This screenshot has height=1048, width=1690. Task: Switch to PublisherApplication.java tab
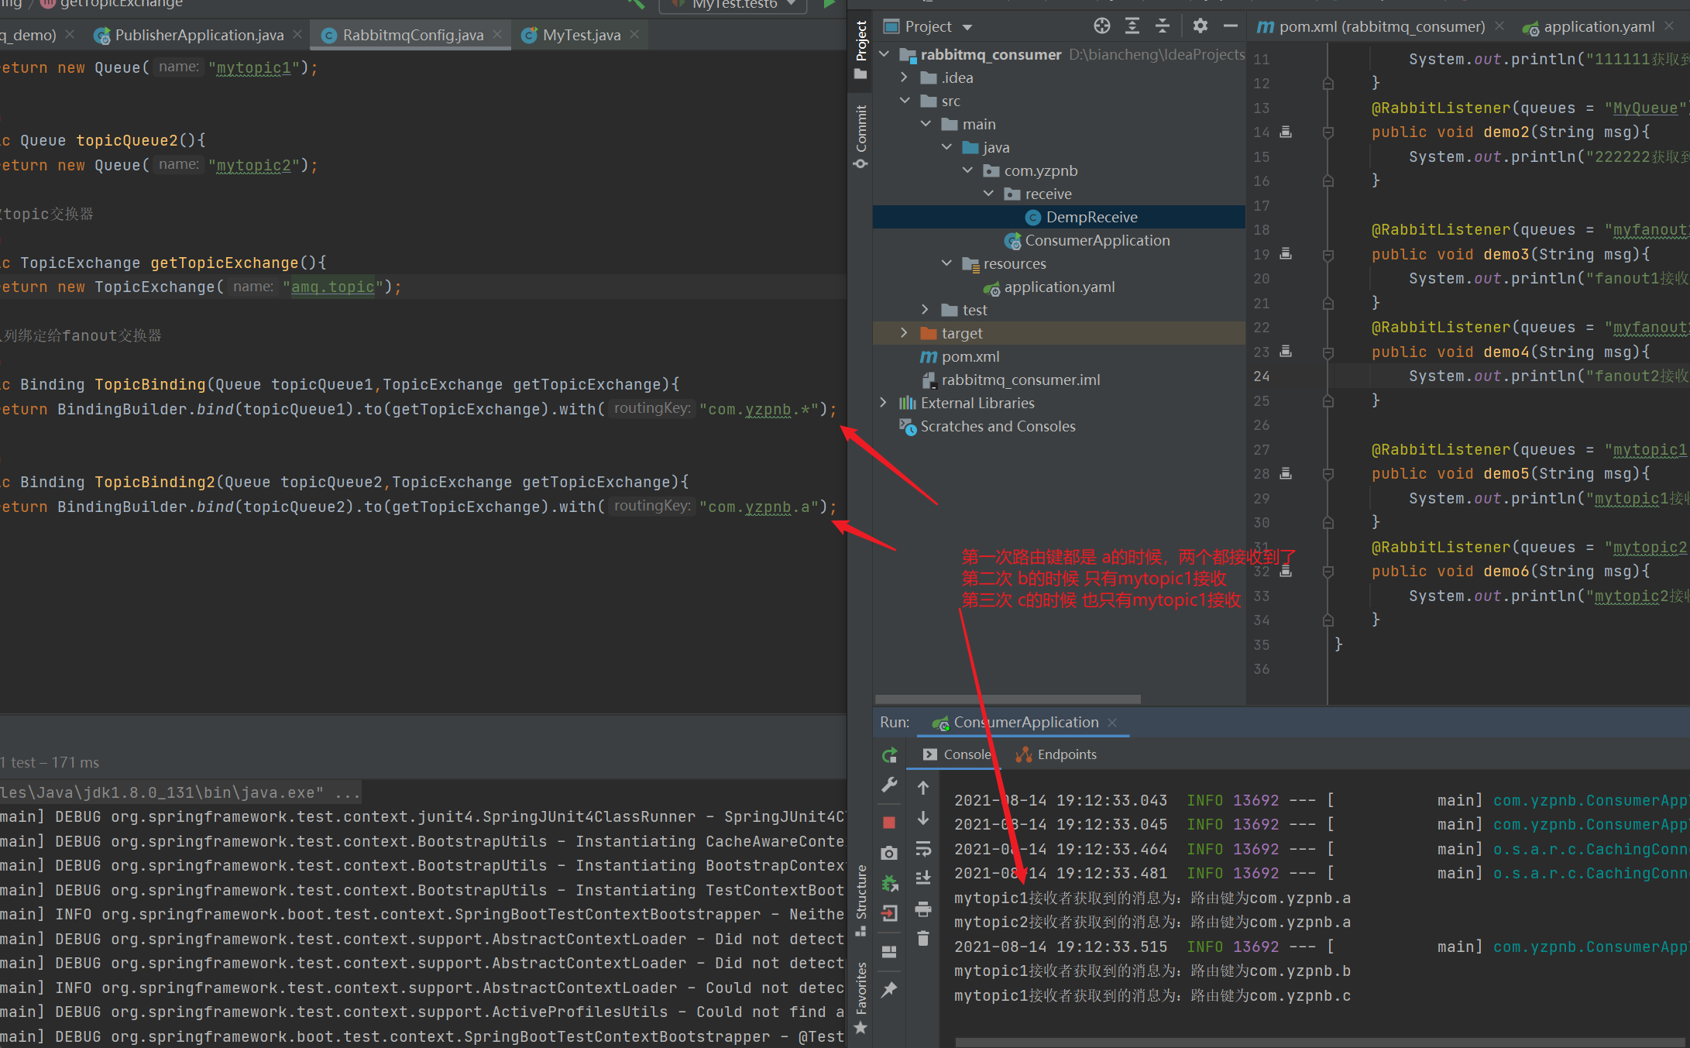pos(199,35)
